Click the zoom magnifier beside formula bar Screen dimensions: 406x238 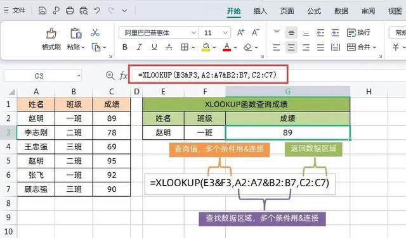coord(110,75)
